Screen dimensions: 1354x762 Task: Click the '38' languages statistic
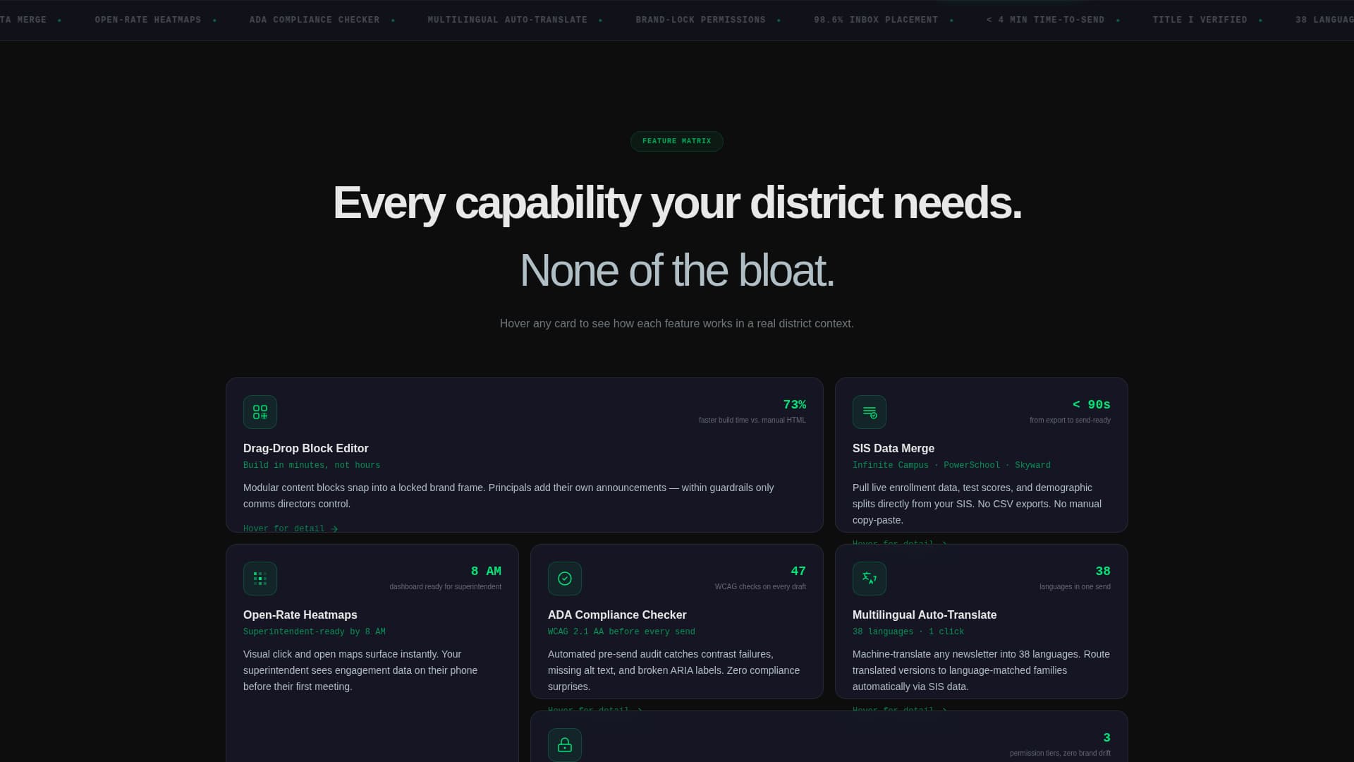click(x=1103, y=571)
